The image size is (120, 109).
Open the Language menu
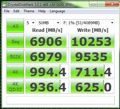pyautogui.click(x=57, y=11)
